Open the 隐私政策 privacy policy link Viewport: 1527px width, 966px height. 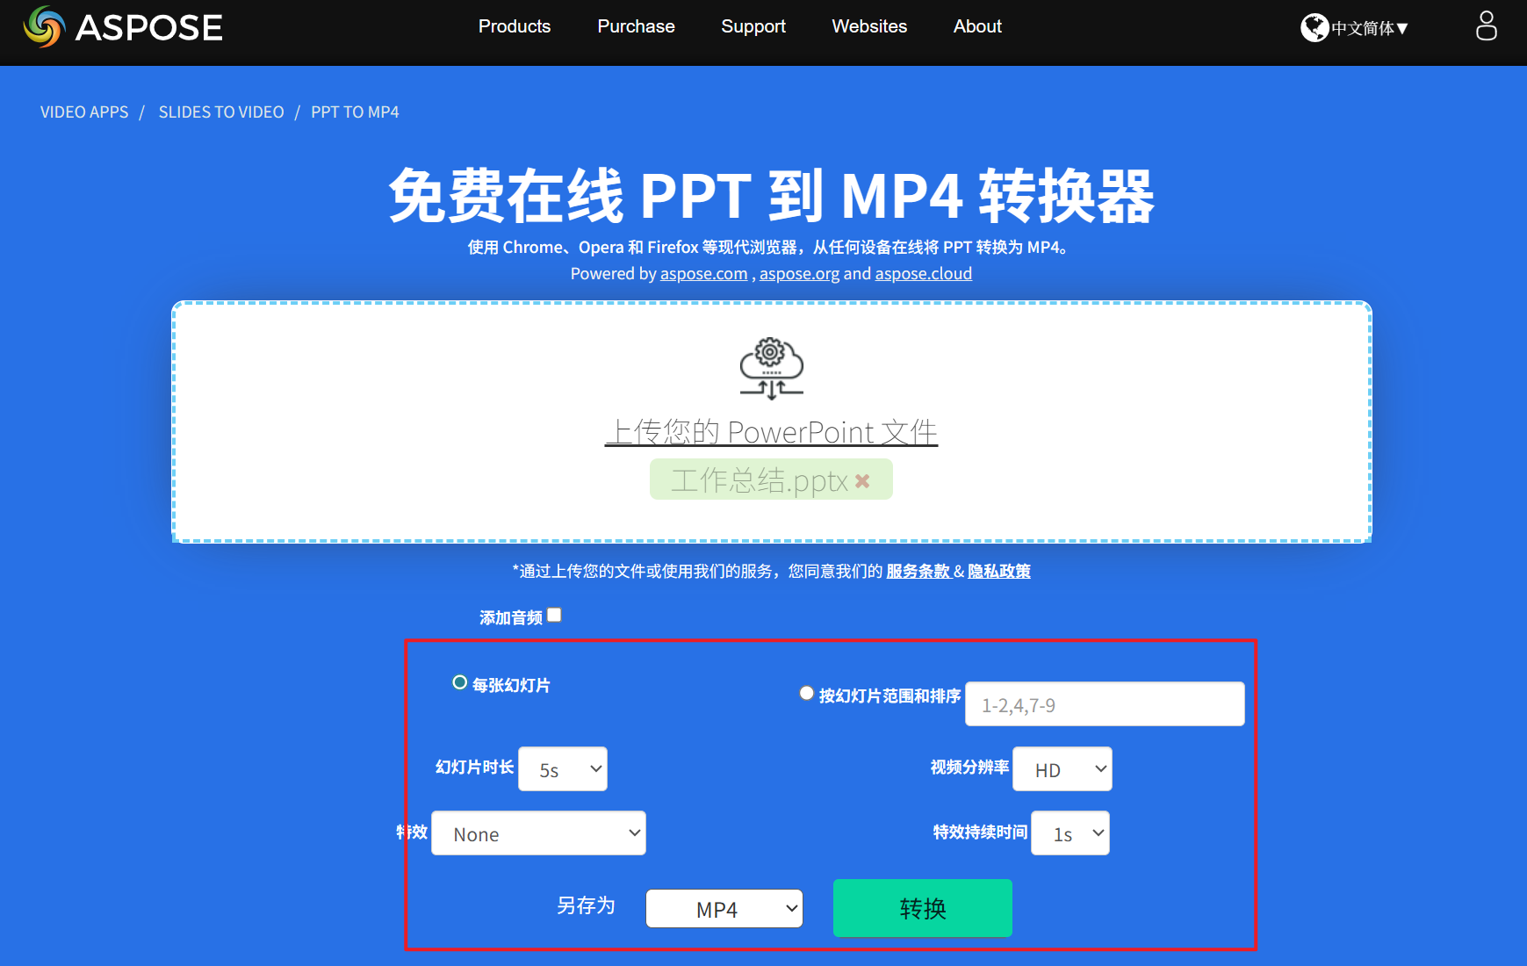1000,570
